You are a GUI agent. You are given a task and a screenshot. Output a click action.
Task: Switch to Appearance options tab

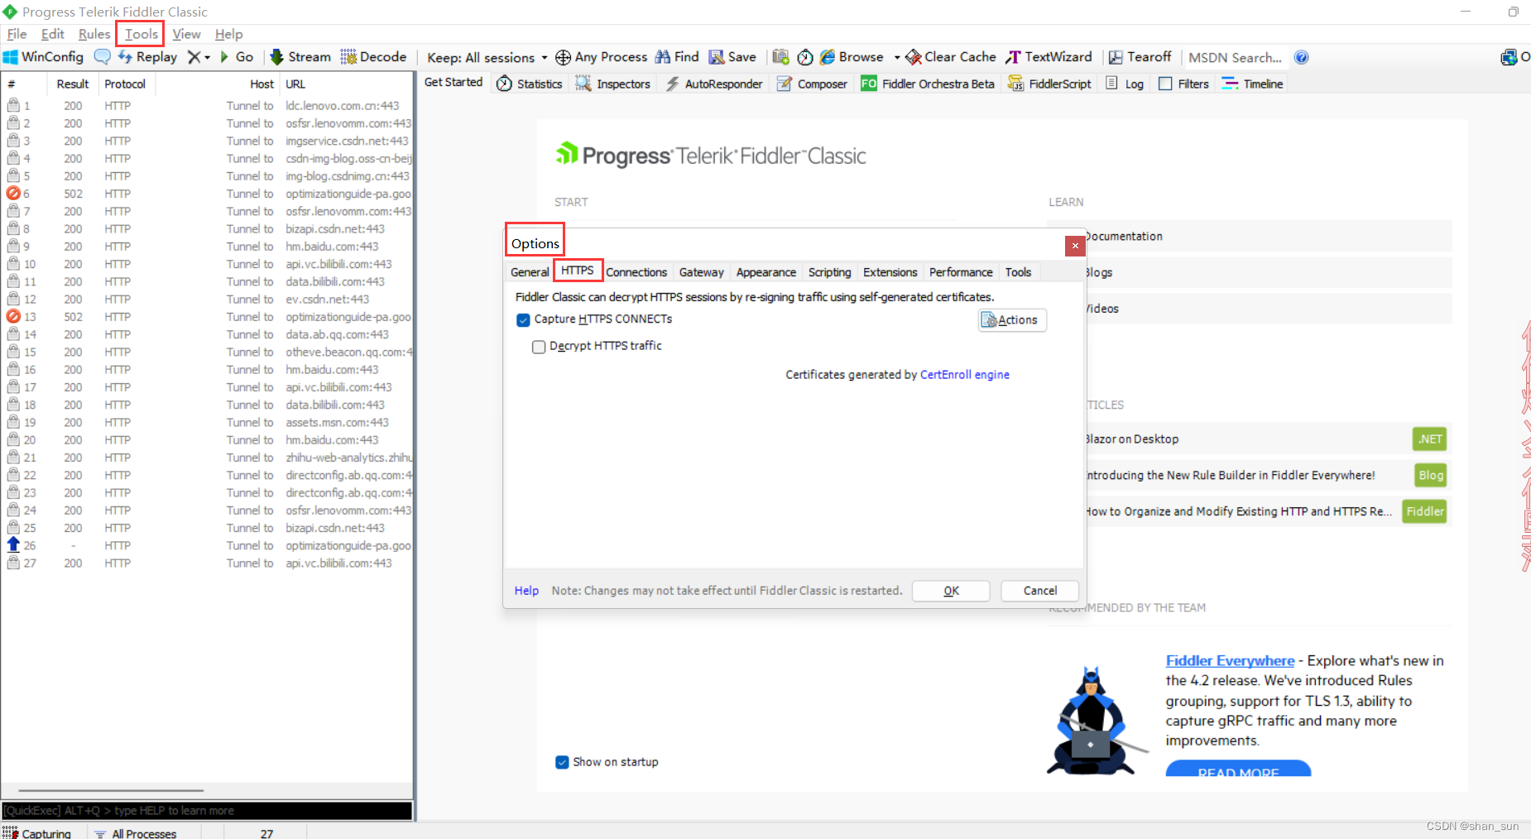point(765,272)
